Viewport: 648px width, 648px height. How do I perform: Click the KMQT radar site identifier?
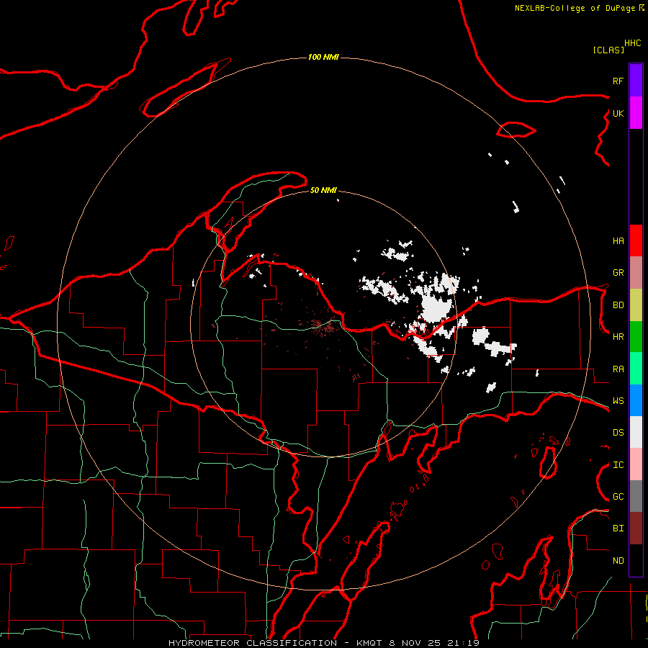369,643
